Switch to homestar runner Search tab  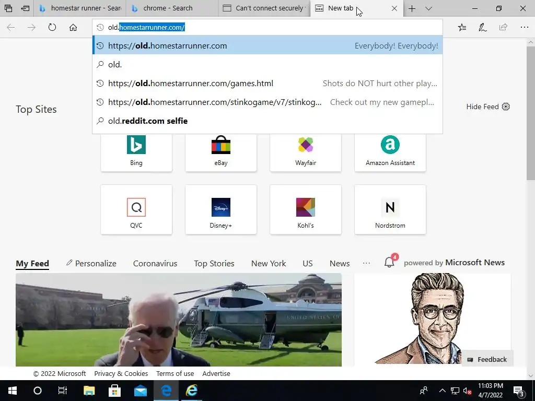pyautogui.click(x=80, y=8)
